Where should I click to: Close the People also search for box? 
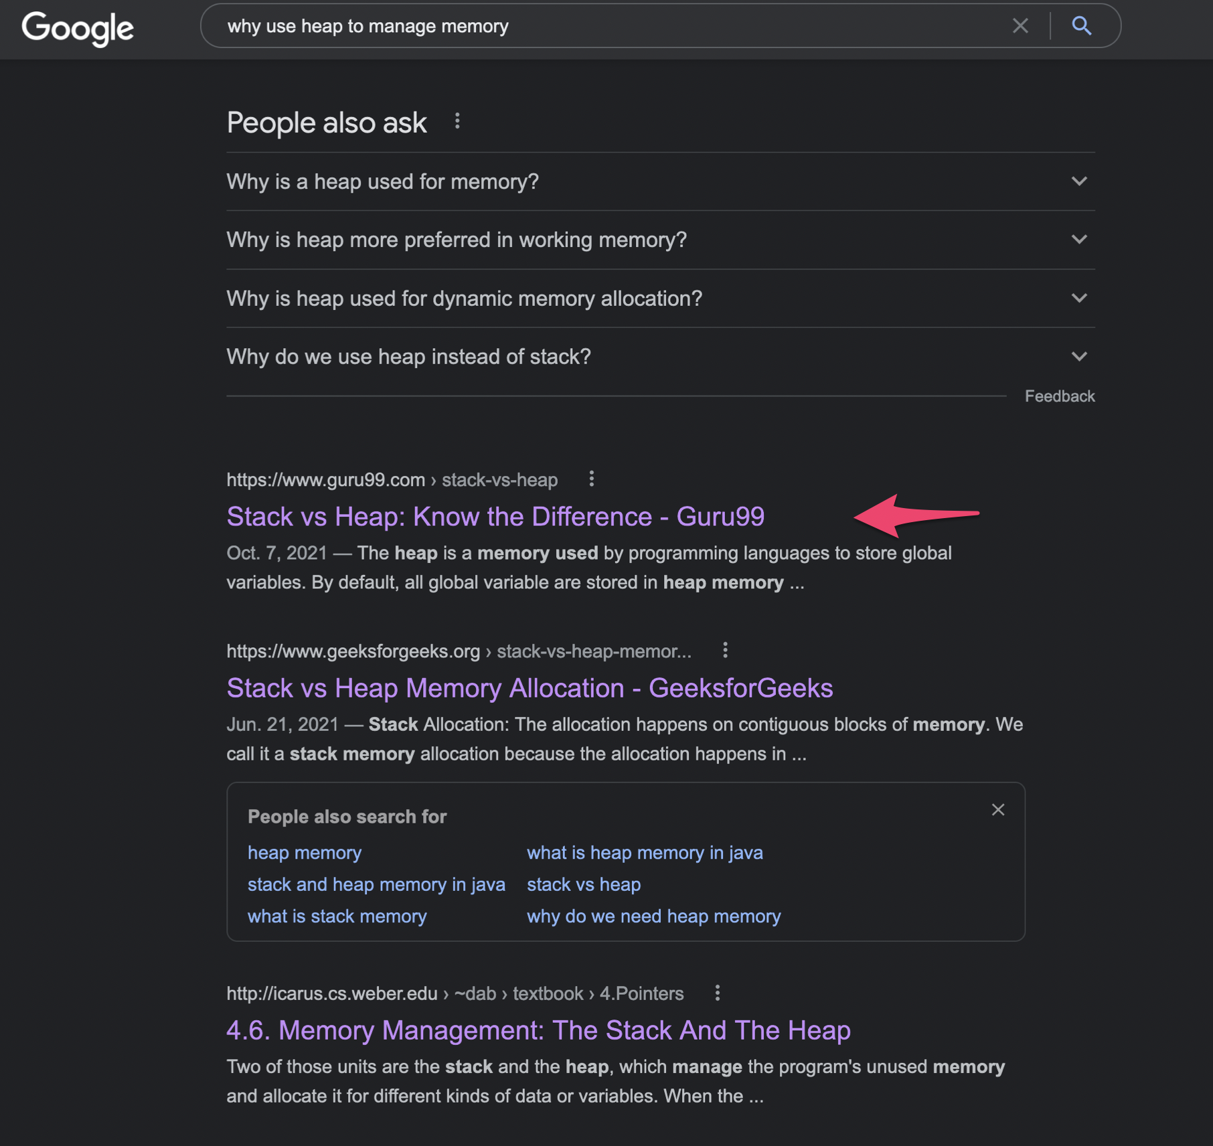point(997,810)
